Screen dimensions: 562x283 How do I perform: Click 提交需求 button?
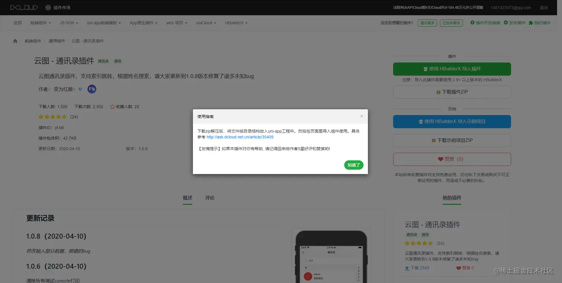pyautogui.click(x=427, y=23)
